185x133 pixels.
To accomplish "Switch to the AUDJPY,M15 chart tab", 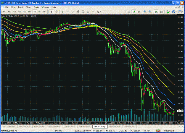I will point(25,126).
